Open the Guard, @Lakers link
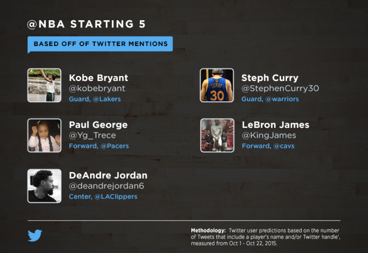The height and width of the screenshot is (253, 368). [95, 99]
